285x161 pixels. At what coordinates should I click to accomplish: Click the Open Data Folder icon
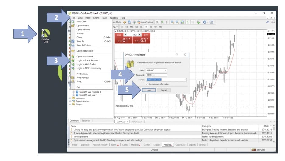(73, 51)
